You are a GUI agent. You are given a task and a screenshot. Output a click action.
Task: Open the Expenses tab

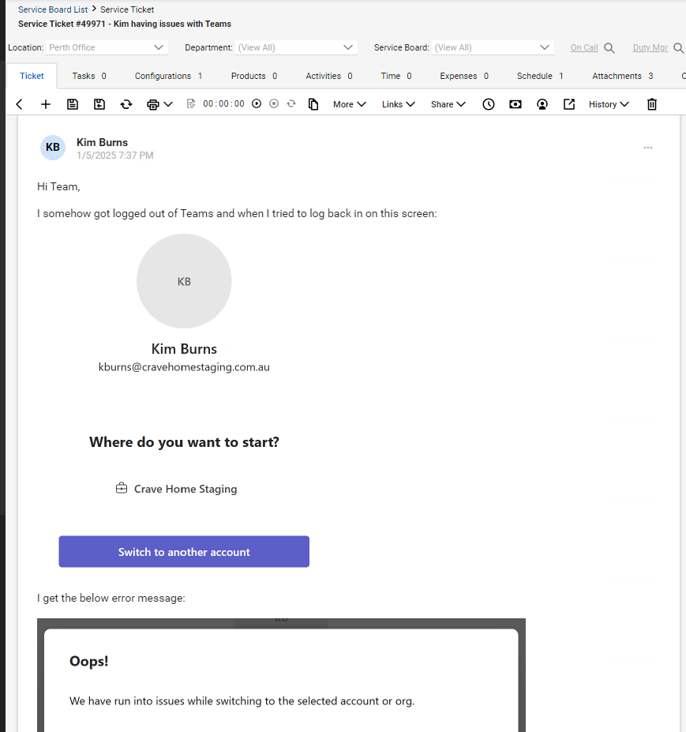point(464,76)
